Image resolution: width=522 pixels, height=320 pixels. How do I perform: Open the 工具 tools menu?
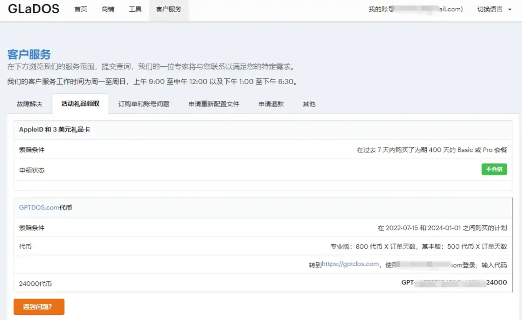coord(135,9)
